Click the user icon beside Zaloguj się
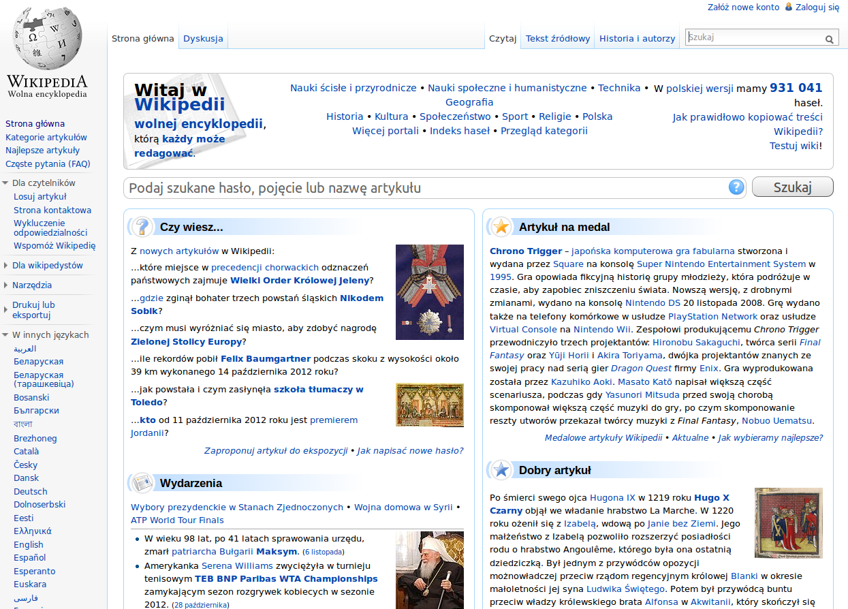 pos(789,7)
